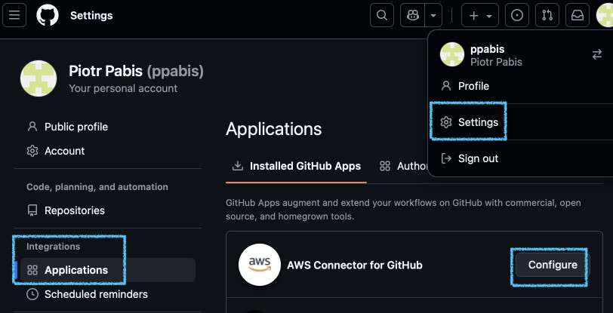
Task: Click Configure for AWS Connector
Action: pyautogui.click(x=553, y=265)
